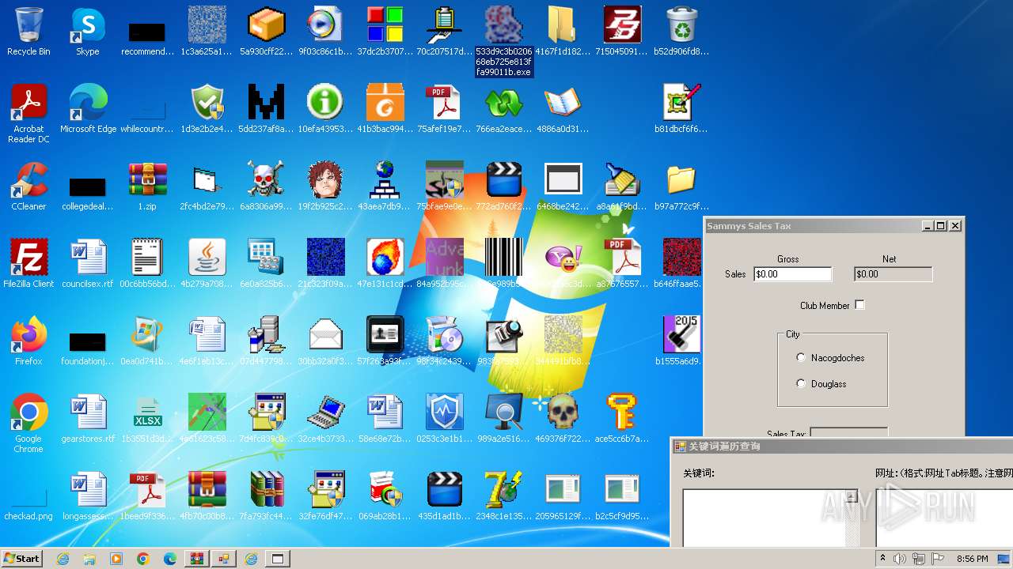Open Google Chrome desktop shortcut

(x=28, y=424)
